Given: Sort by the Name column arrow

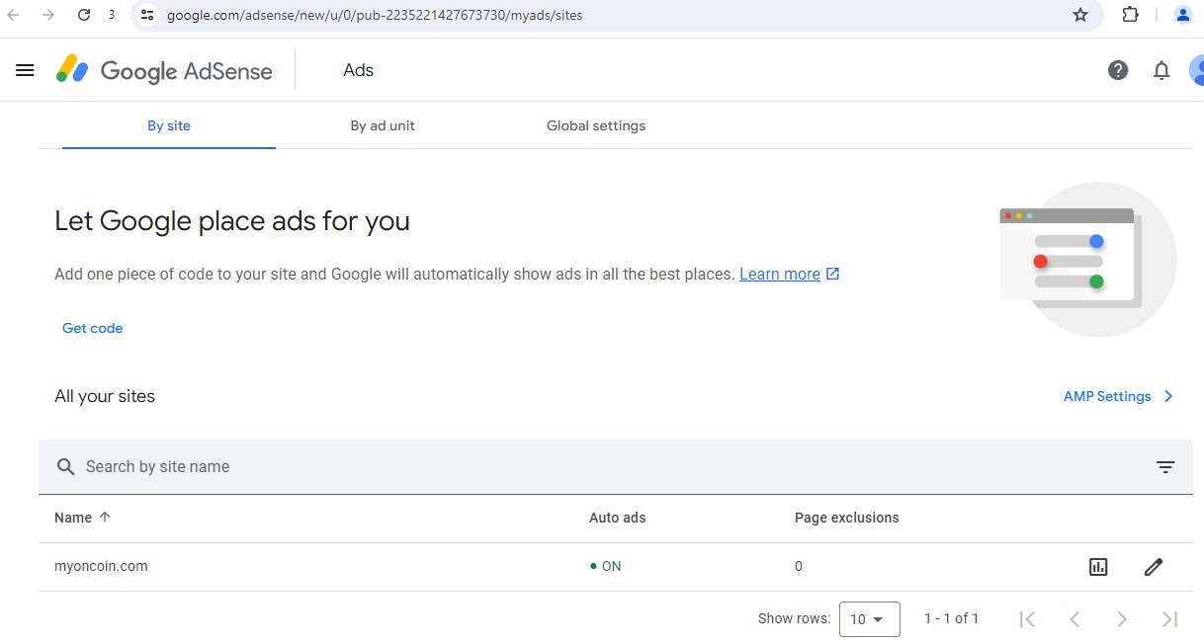Looking at the screenshot, I should tap(105, 518).
